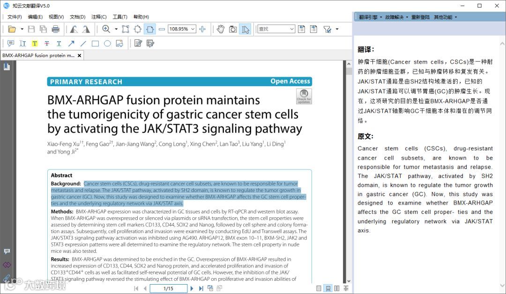Click the 1/15 page number field
Screen dimensions: 506x294
(x=169, y=288)
